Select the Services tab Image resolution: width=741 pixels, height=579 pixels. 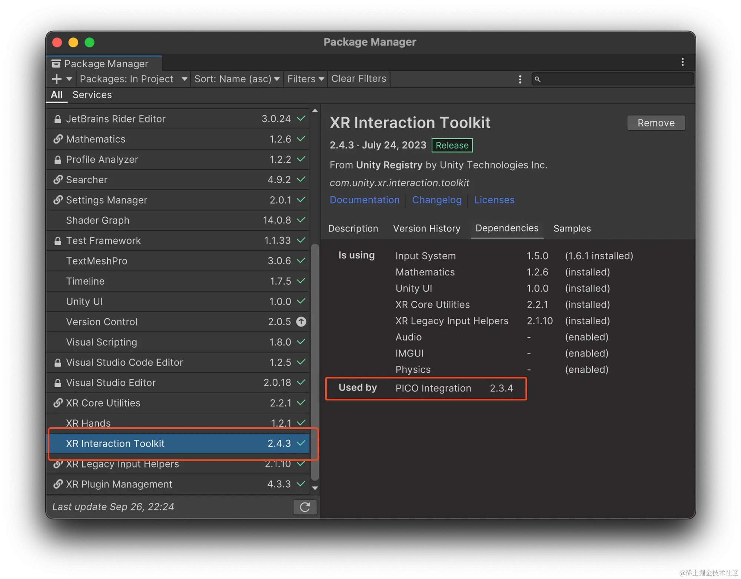click(x=92, y=95)
